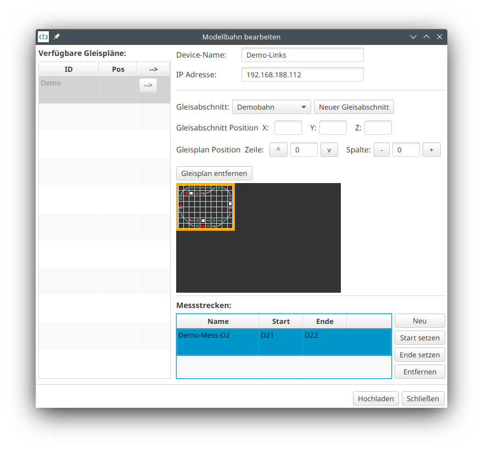Click Start setzen button

pos(419,338)
